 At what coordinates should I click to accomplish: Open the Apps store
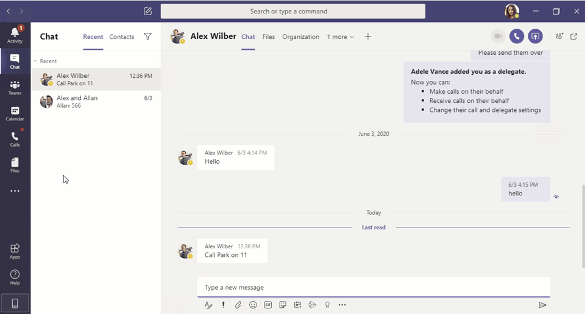(x=15, y=251)
